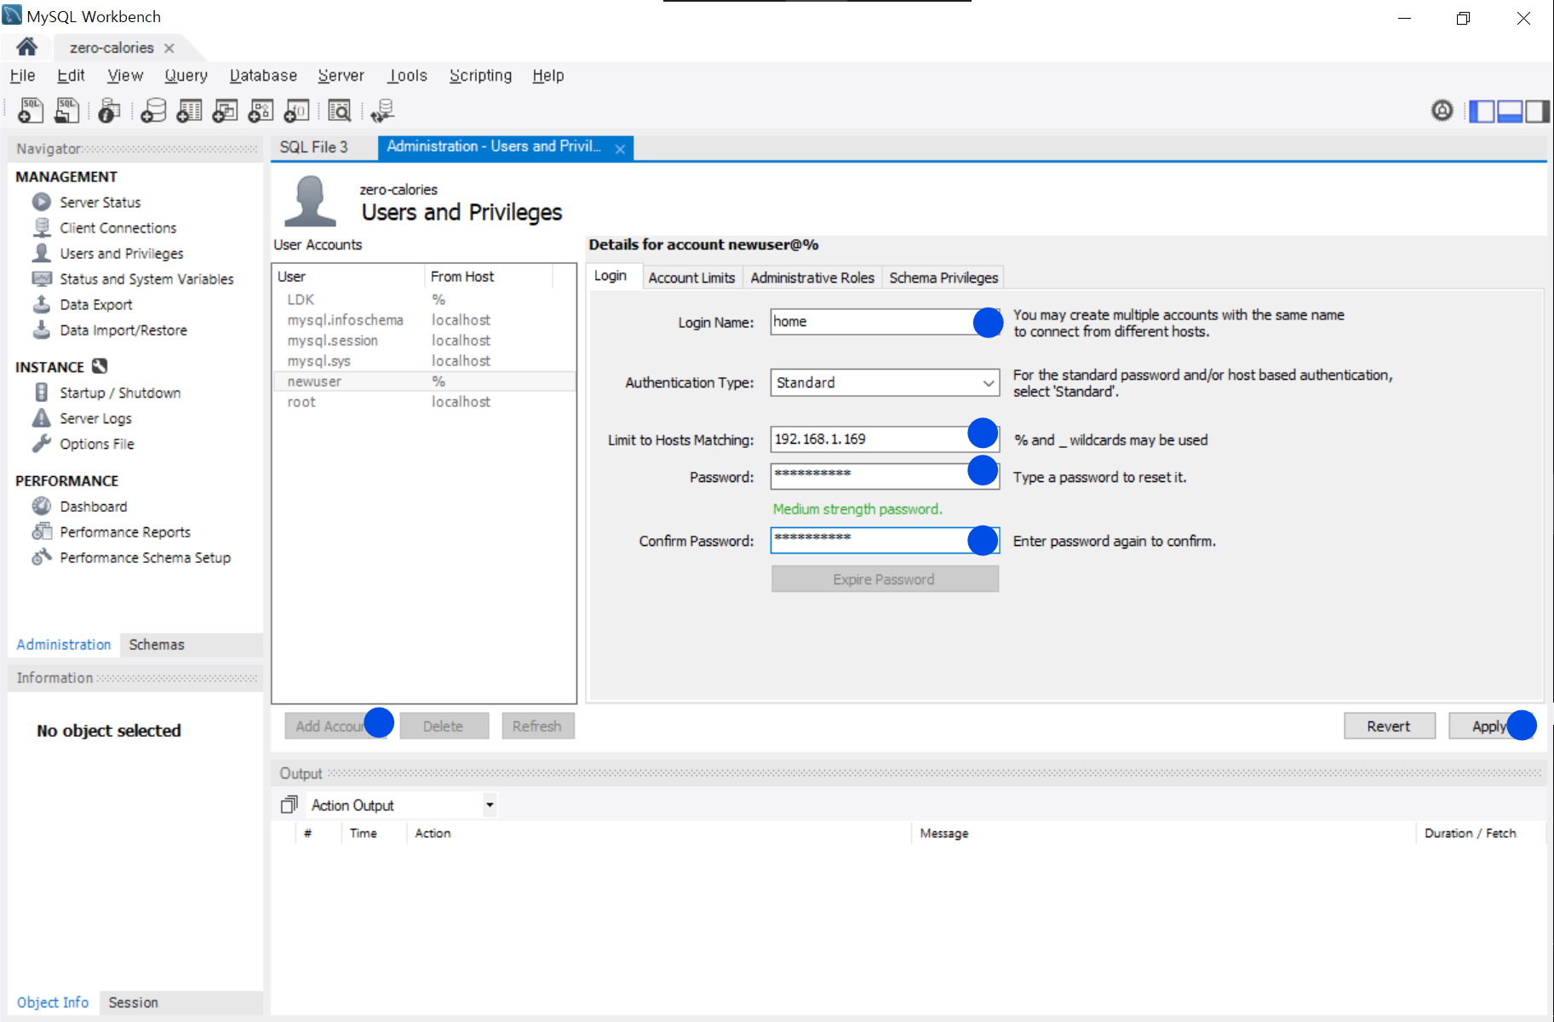Click the Limit to Hosts Matching field
Viewport: 1554px width, 1022px height.
(x=885, y=439)
